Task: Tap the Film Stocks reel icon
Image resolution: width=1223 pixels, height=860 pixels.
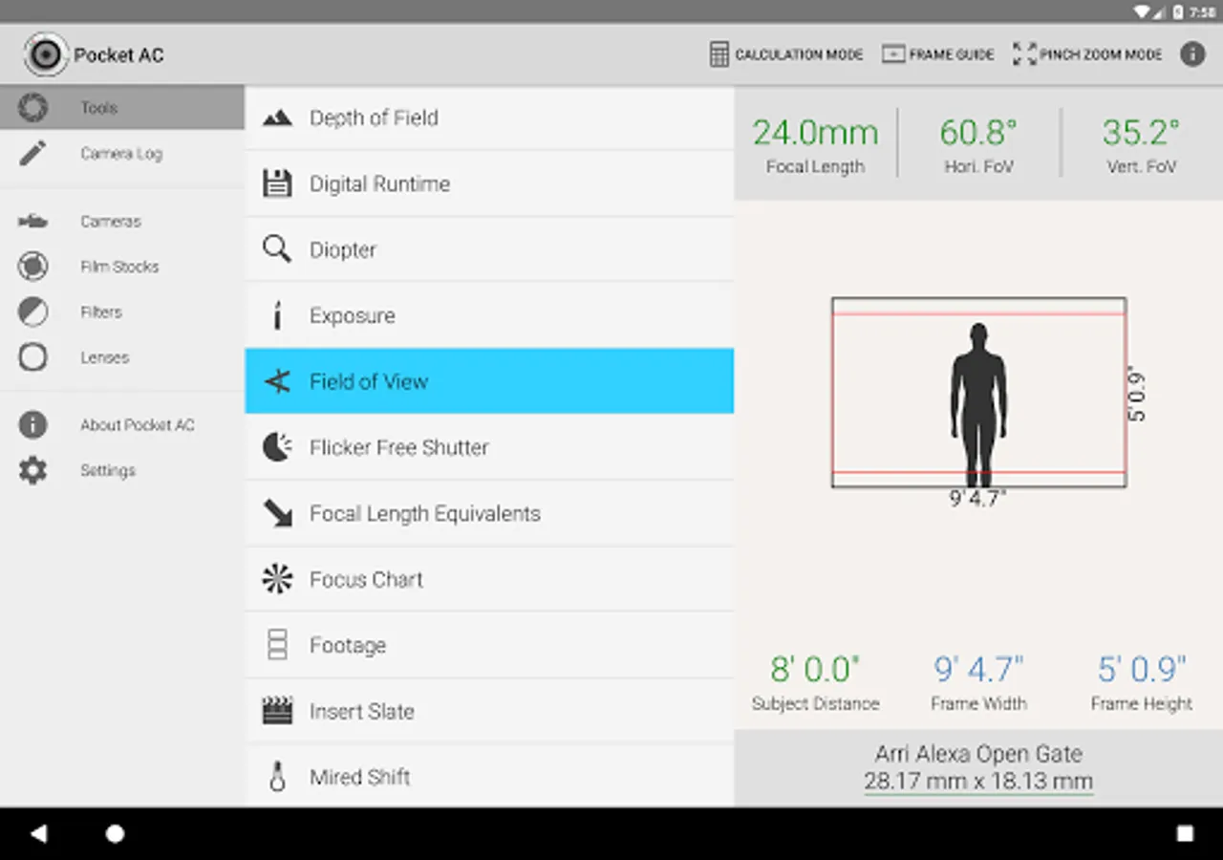Action: pos(32,267)
